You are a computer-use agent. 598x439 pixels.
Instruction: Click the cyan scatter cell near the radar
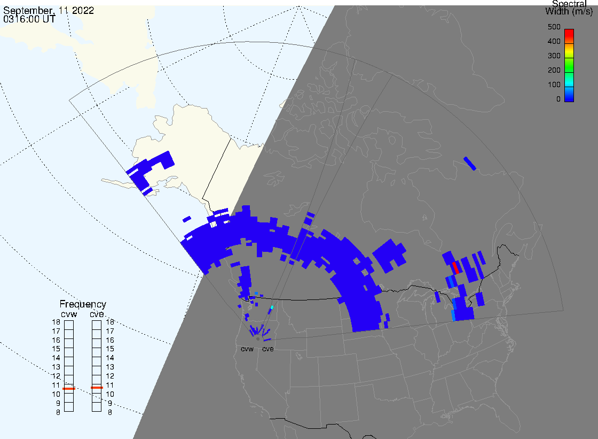tap(272, 307)
